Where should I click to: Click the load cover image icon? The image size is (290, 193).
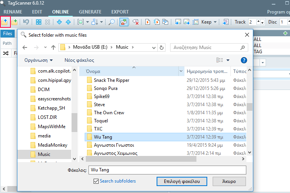[x=178, y=22]
